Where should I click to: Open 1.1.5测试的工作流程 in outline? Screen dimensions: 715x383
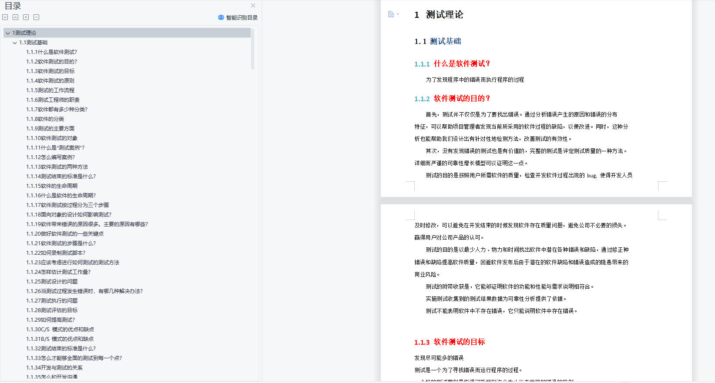pos(50,90)
